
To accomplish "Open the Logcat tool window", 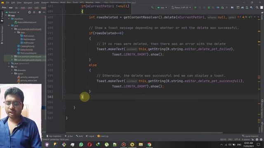I will (90, 136).
